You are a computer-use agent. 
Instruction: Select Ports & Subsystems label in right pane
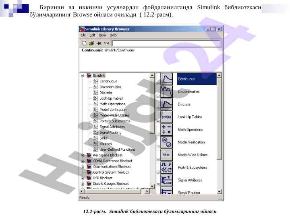point(193,167)
